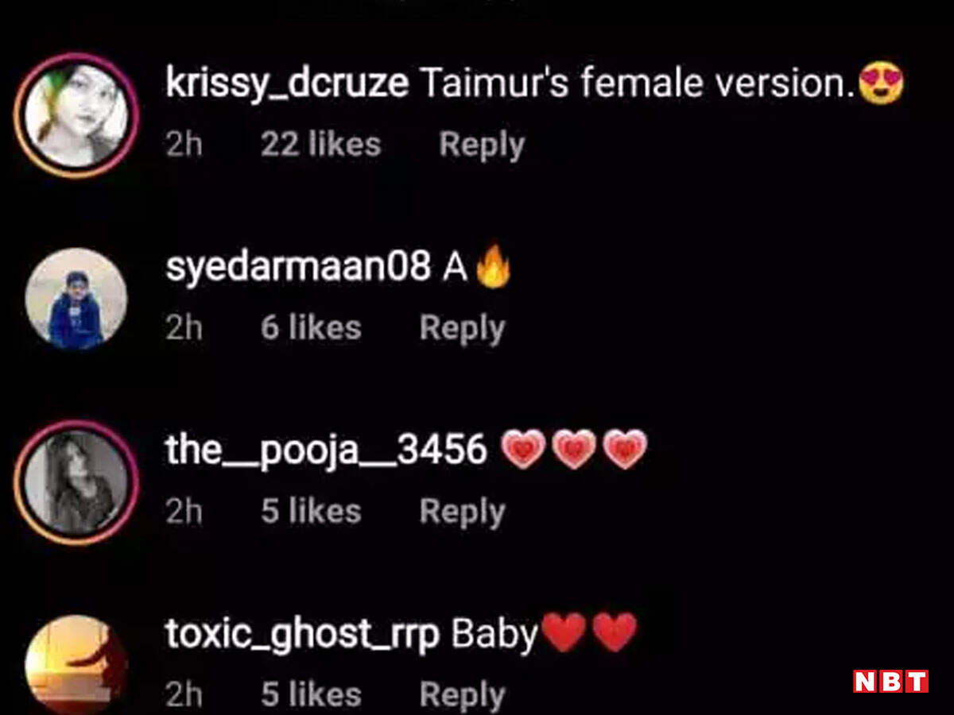View 5 likes on toxic_ghost_rrp's comment
Image resolution: width=954 pixels, height=715 pixels.
tap(311, 694)
